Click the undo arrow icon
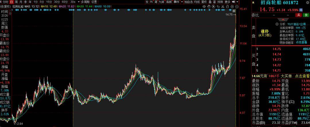The height and width of the screenshot is (127, 310). (x=218, y=6)
